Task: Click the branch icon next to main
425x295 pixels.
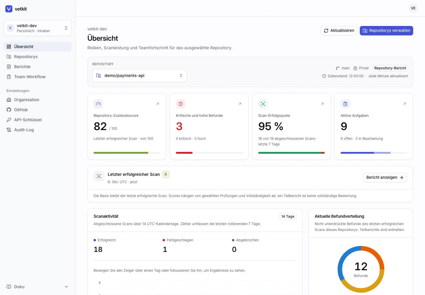Action: click(338, 68)
